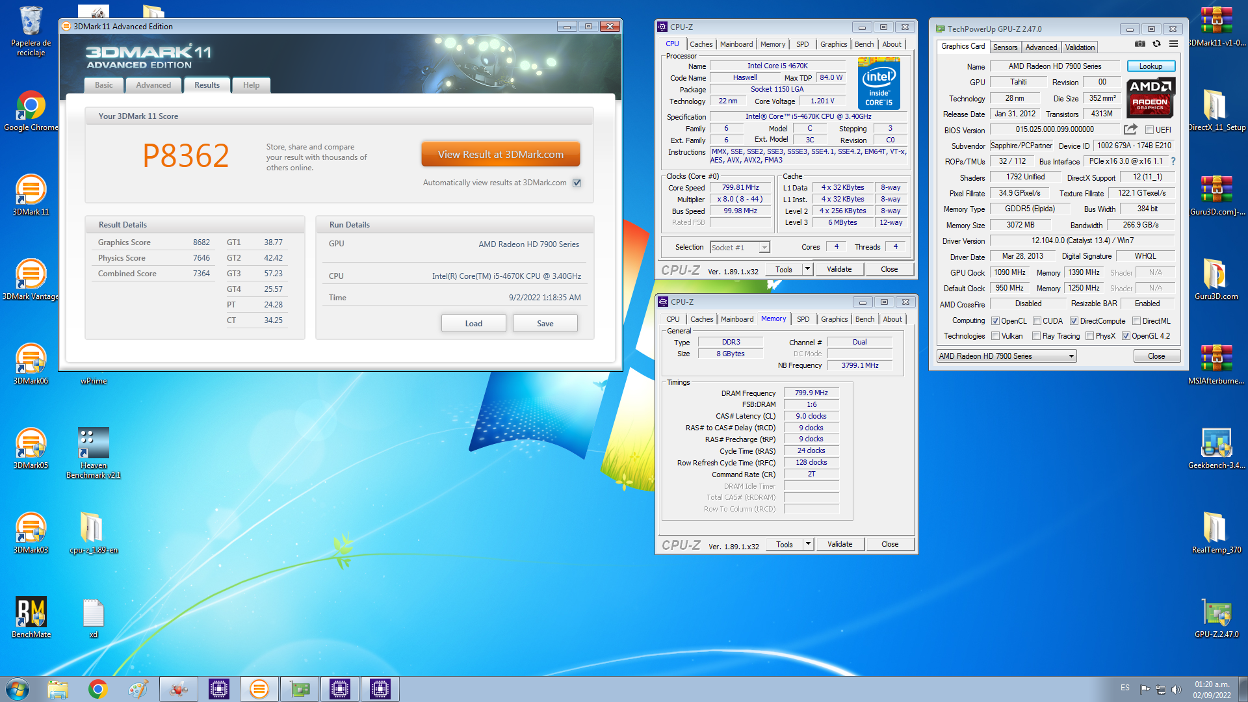Click GPU-Z taskbar button
The height and width of the screenshot is (702, 1248).
coord(300,689)
